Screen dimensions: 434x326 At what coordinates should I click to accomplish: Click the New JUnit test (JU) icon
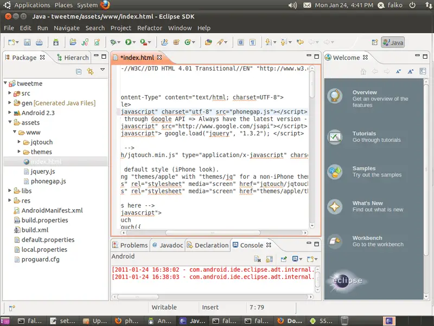coord(85,42)
